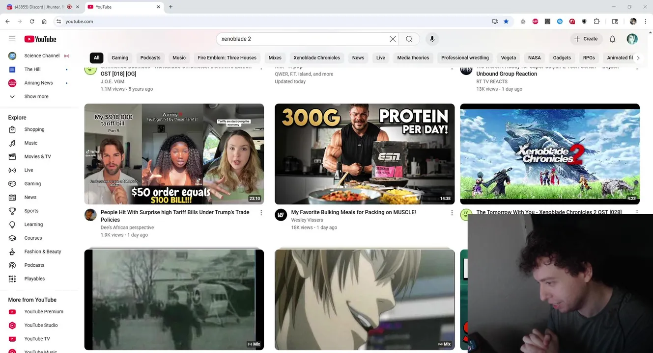Open the 300G protein video thumbnail

point(365,154)
